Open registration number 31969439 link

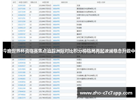22,60
